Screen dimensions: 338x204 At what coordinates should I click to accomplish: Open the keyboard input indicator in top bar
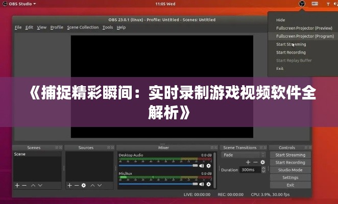click(x=315, y=4)
